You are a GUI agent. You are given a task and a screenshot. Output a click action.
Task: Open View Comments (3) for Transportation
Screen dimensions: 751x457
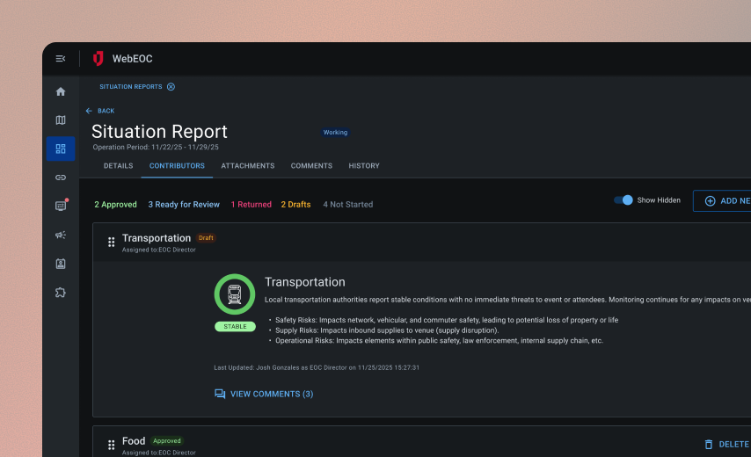(x=264, y=395)
